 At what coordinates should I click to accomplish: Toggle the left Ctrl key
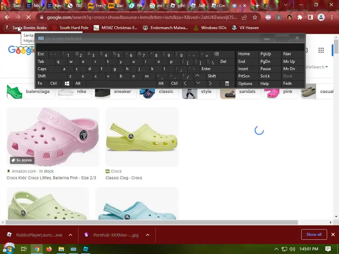[x=55, y=83]
